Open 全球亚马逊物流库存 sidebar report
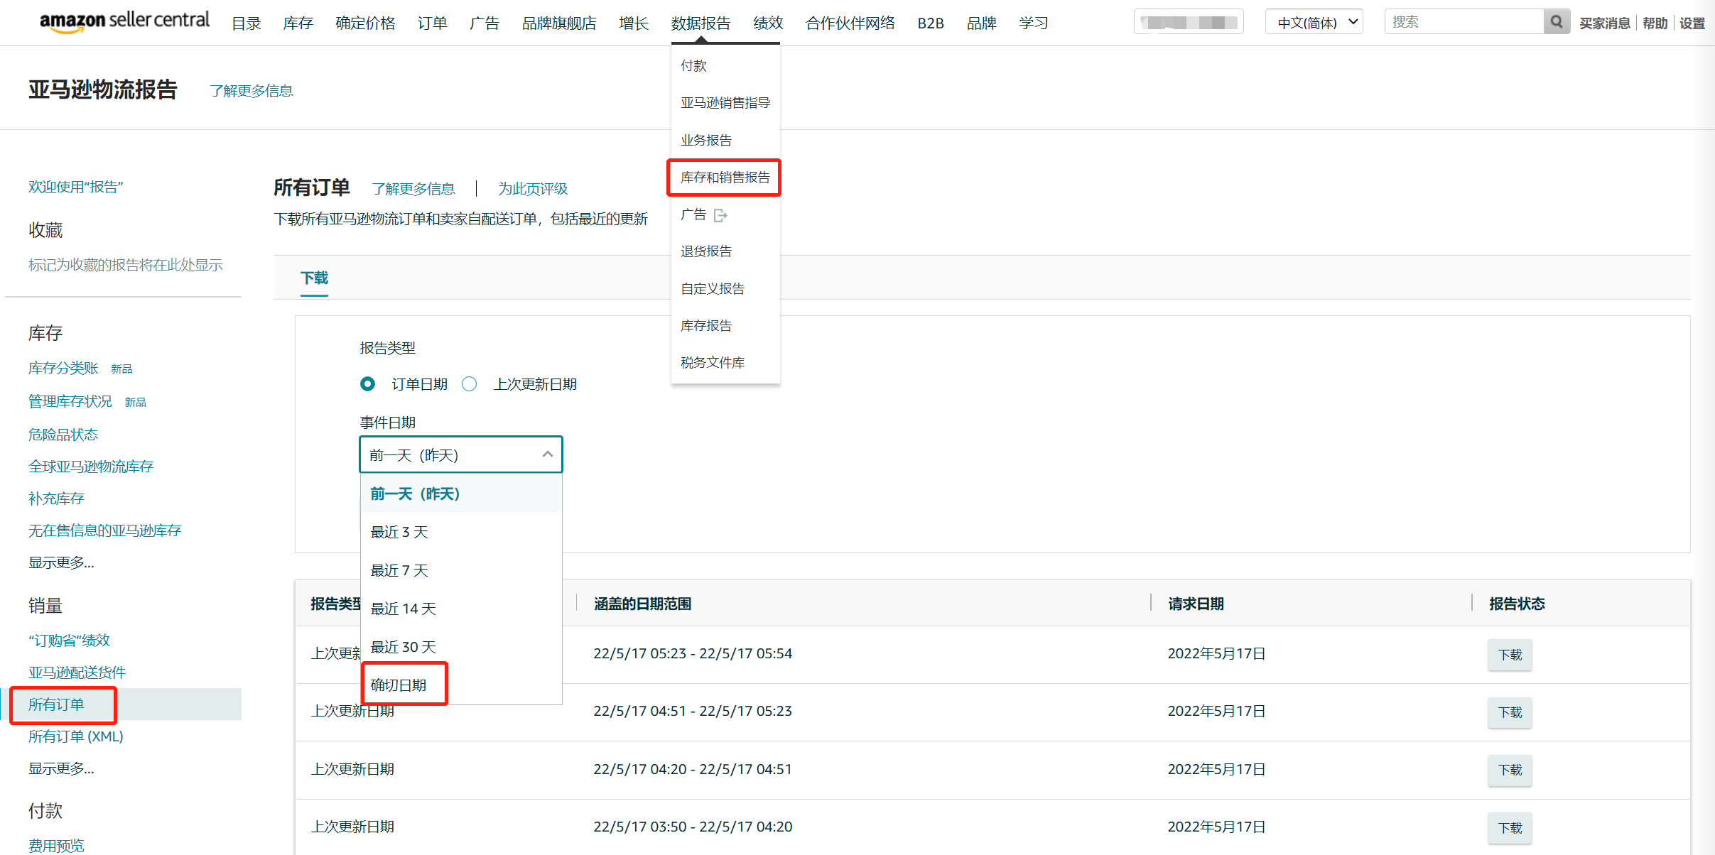 point(91,467)
